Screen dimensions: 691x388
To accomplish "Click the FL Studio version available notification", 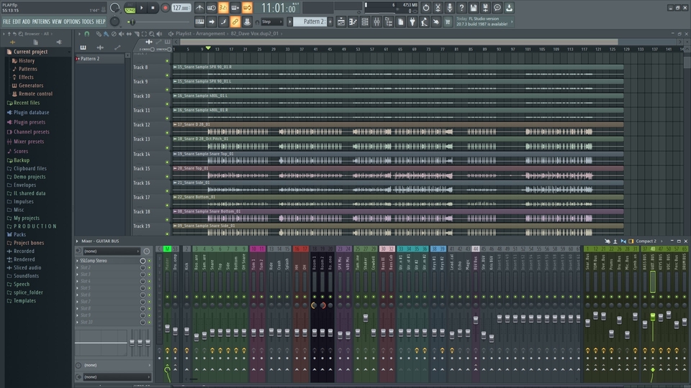I will (x=484, y=22).
